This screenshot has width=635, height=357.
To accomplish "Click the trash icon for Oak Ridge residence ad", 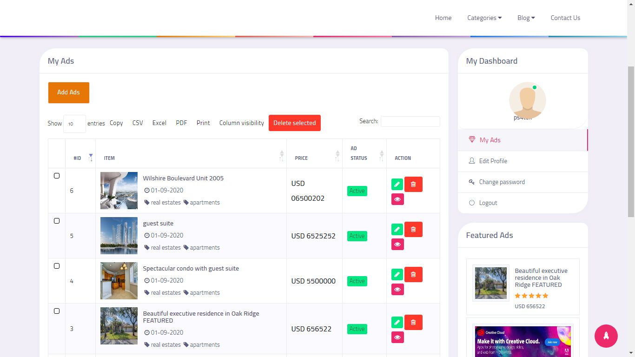I will 413,322.
